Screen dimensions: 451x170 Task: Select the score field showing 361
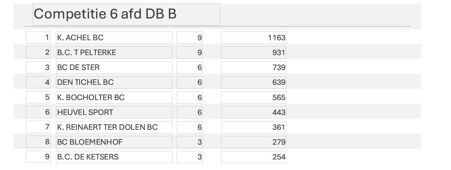click(254, 127)
